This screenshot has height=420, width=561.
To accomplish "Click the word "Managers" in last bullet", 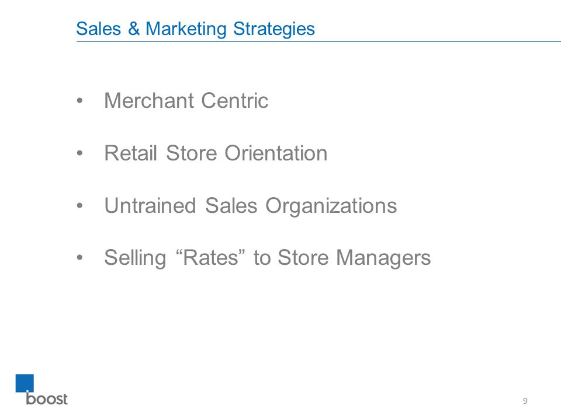I will 383,258.
